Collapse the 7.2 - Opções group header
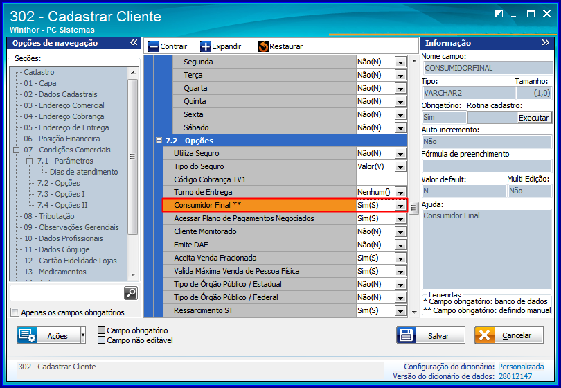This screenshot has height=388, width=561. pos(159,141)
